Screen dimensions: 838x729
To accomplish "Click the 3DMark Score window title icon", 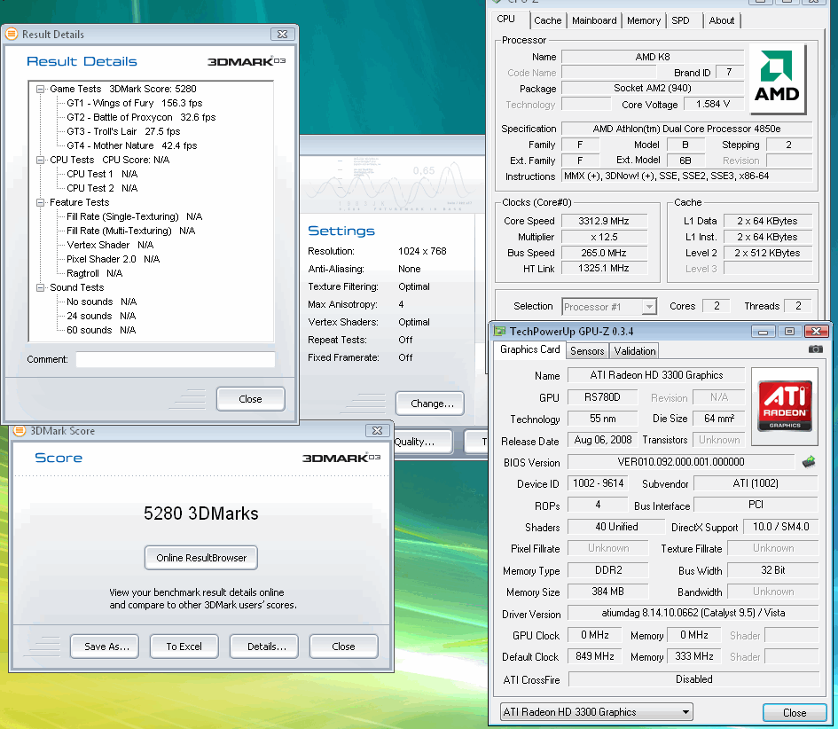I will pyautogui.click(x=20, y=430).
